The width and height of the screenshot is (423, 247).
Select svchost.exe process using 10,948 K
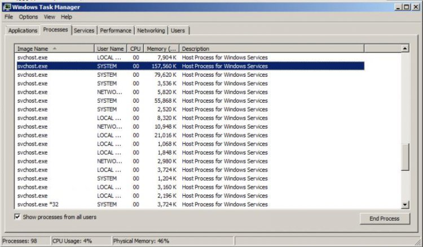coord(191,126)
